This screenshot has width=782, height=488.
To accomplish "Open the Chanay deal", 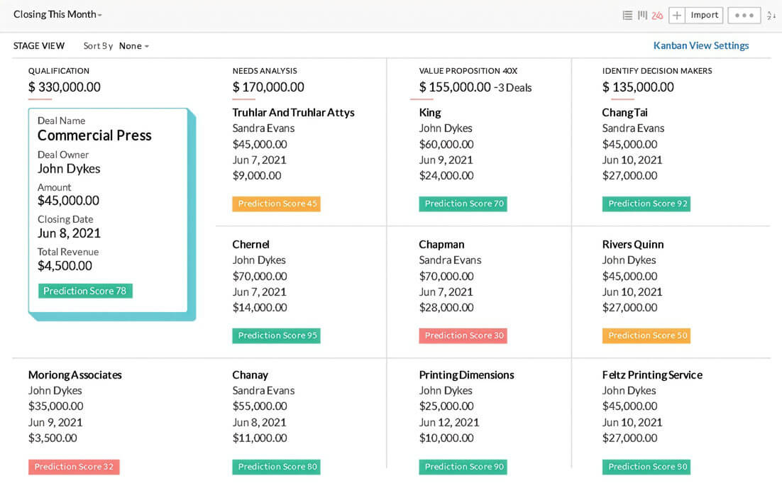I will 250,375.
